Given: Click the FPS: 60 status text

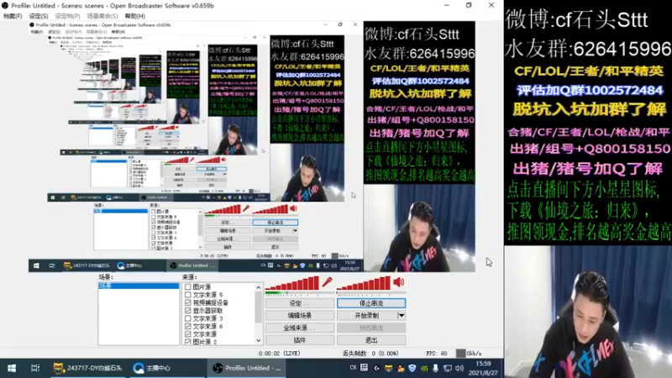Looking at the screenshot, I should (436, 354).
